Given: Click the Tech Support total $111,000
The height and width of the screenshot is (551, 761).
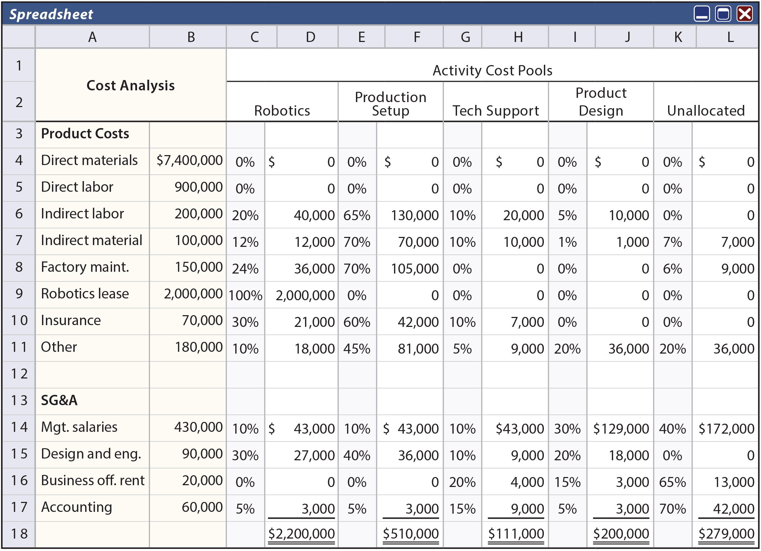Looking at the screenshot, I should [516, 534].
